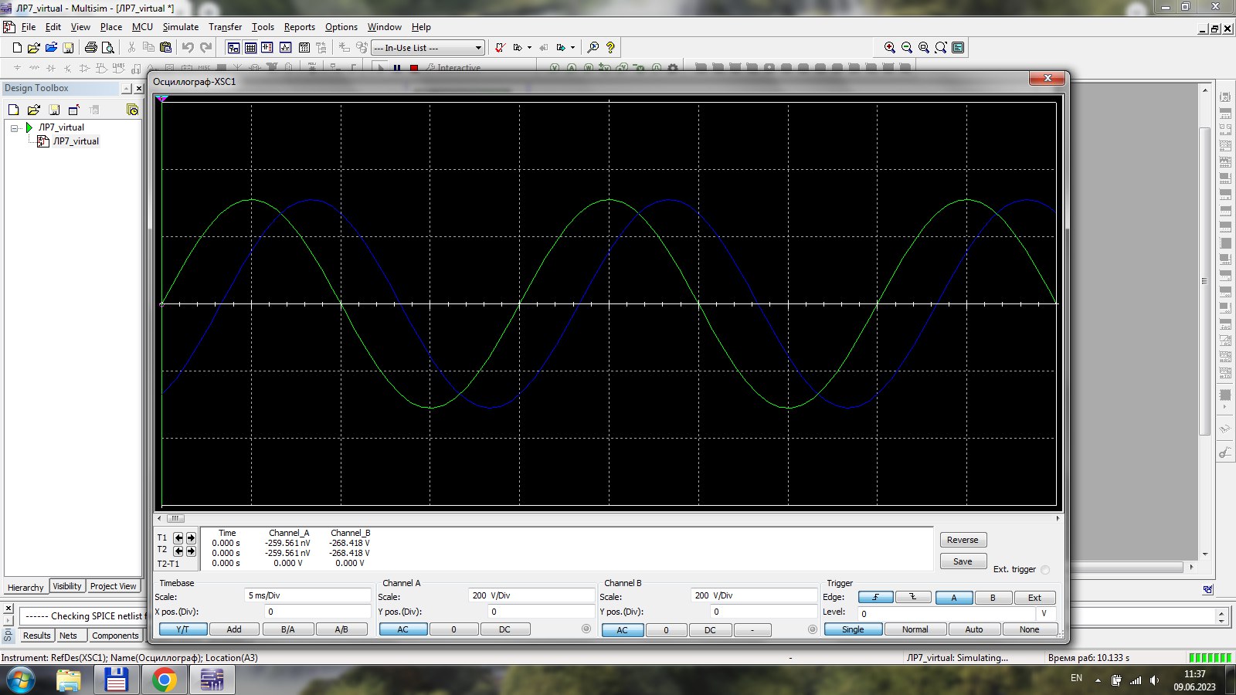Open the Simulate menu
Image resolution: width=1236 pixels, height=695 pixels.
click(180, 27)
